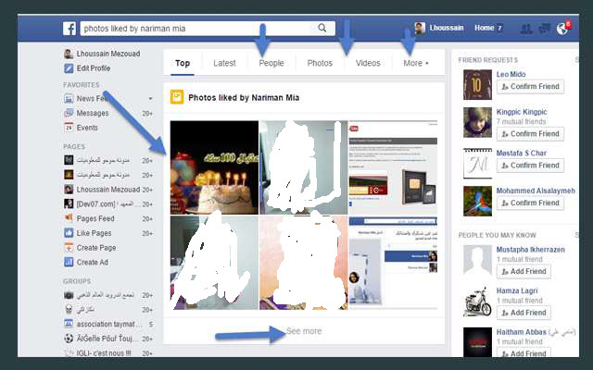Image resolution: width=593 pixels, height=370 pixels.
Task: Click '7 mutual friends' under Kingpic Kingpic
Action: (521, 121)
